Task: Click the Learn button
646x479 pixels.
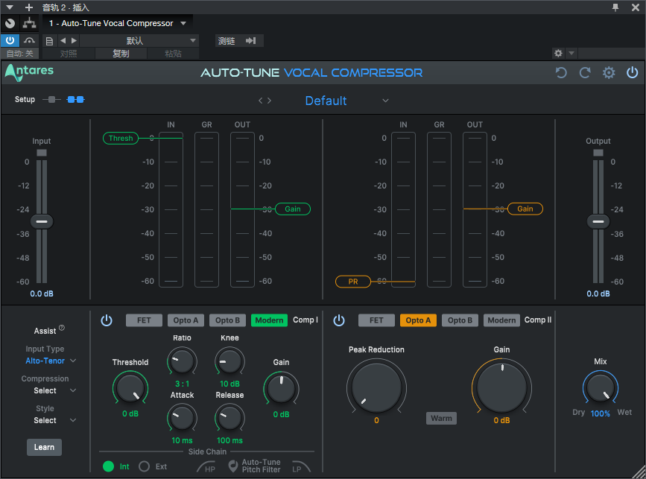Action: tap(44, 447)
